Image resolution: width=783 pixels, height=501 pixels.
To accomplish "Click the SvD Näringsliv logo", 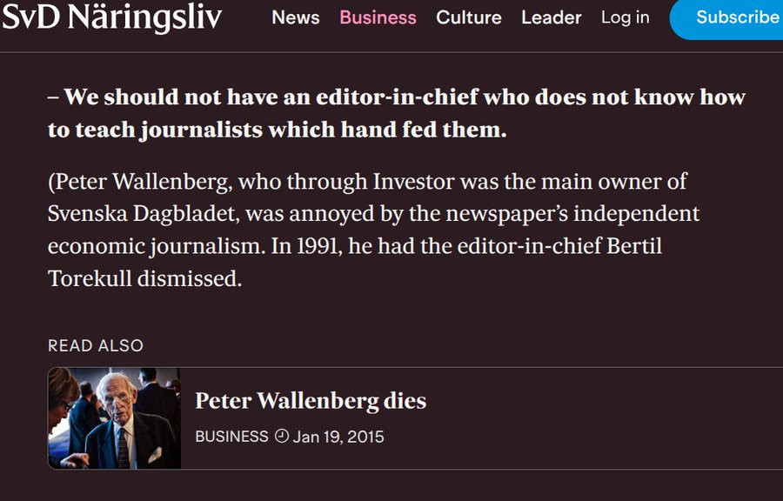I will [111, 17].
